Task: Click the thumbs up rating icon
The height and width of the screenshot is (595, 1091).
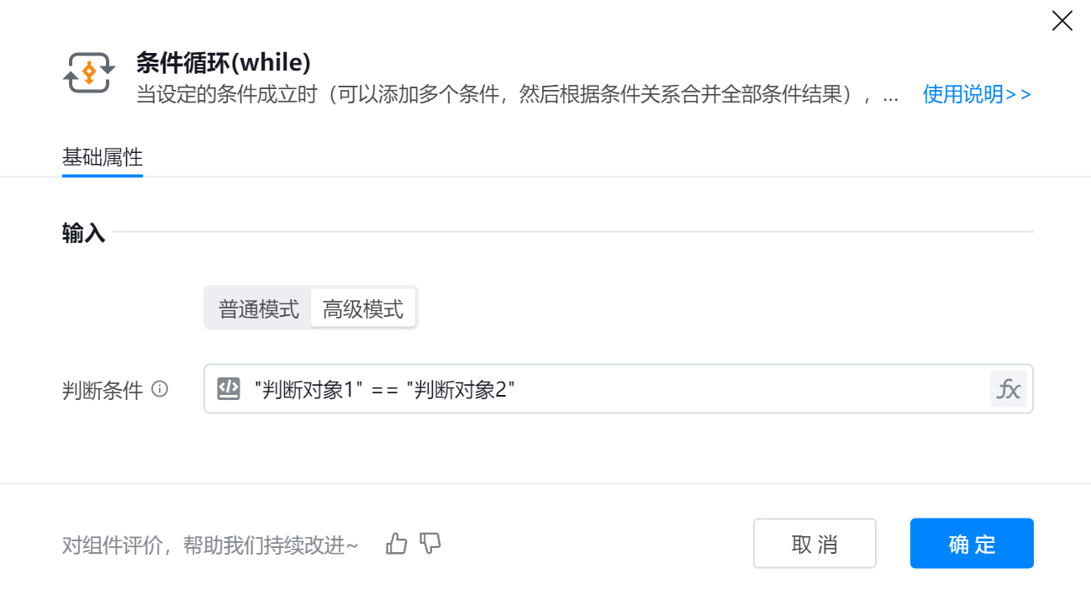Action: coord(396,545)
